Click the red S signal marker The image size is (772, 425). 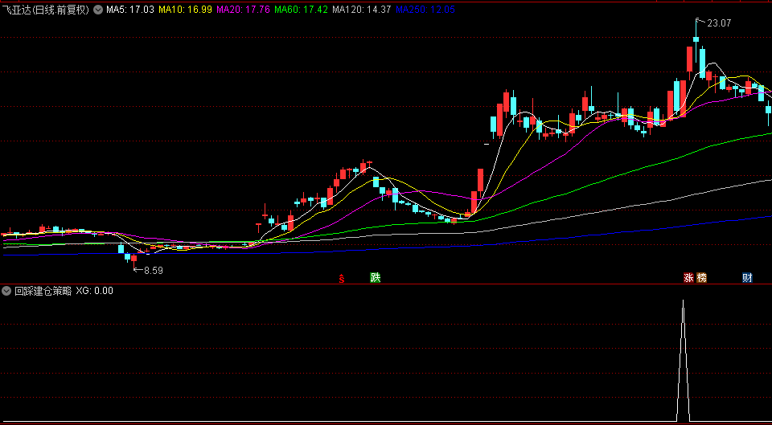[x=342, y=279]
